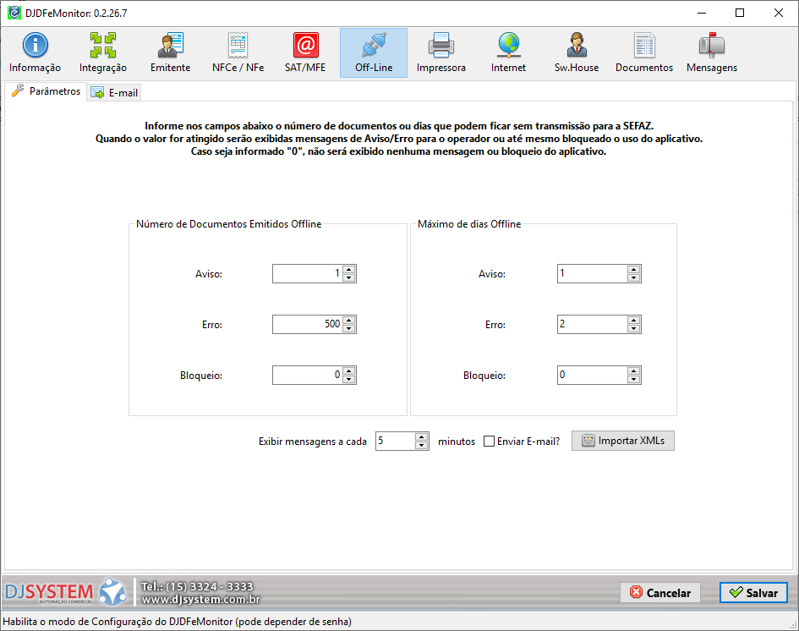This screenshot has height=631, width=799.
Task: Decrease documents Bloqueio value with down arrow
Action: pyautogui.click(x=349, y=379)
